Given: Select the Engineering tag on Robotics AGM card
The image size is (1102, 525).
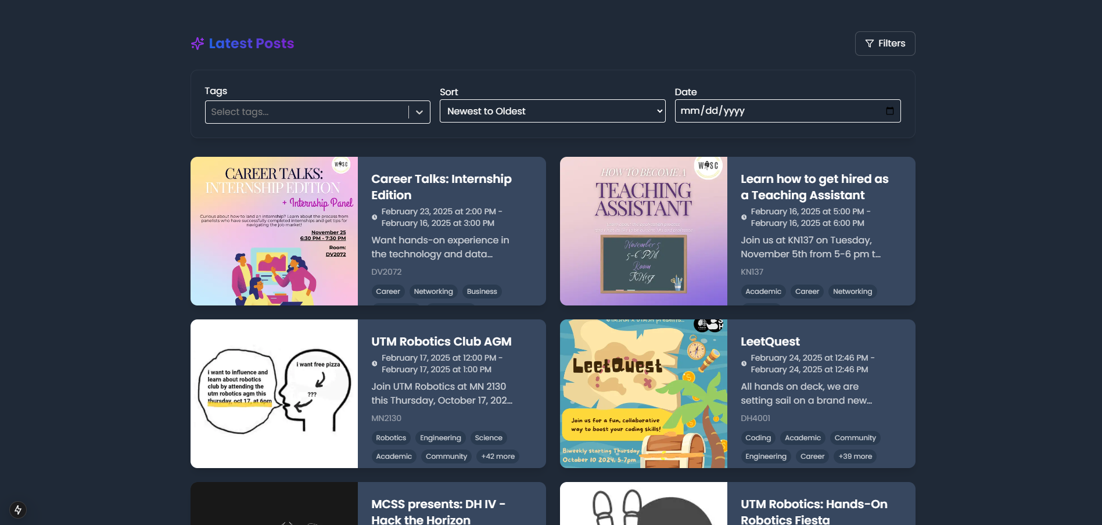Looking at the screenshot, I should 440,438.
